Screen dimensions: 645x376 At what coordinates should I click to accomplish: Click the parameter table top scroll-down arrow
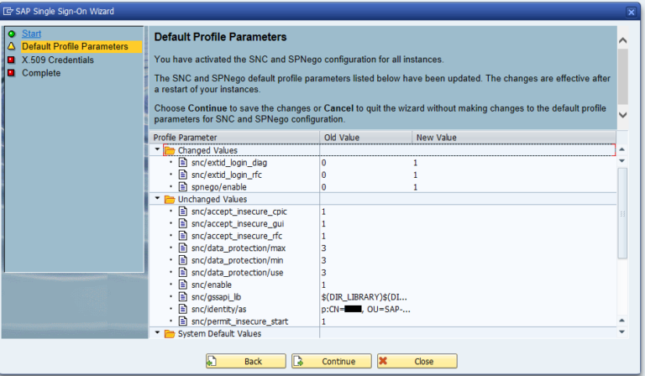click(x=622, y=160)
